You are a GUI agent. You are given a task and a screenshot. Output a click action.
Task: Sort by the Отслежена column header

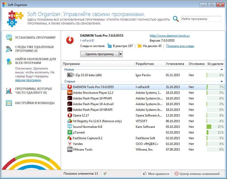[x=196, y=64]
